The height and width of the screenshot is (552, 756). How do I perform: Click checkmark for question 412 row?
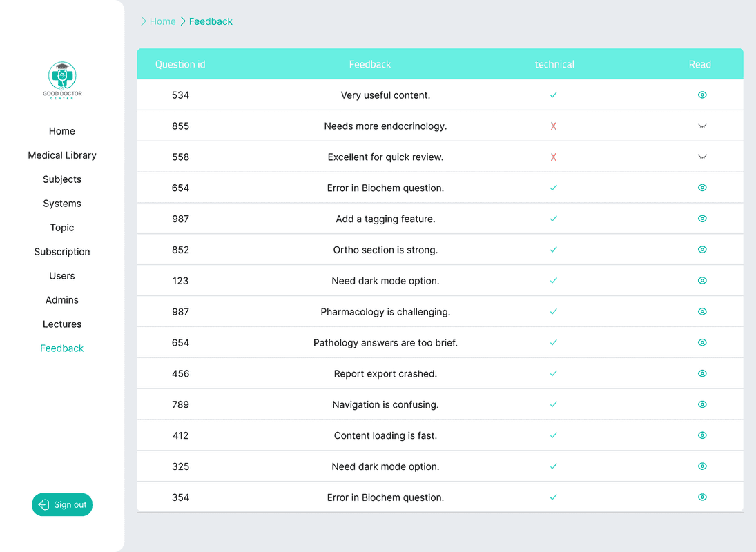pos(553,435)
